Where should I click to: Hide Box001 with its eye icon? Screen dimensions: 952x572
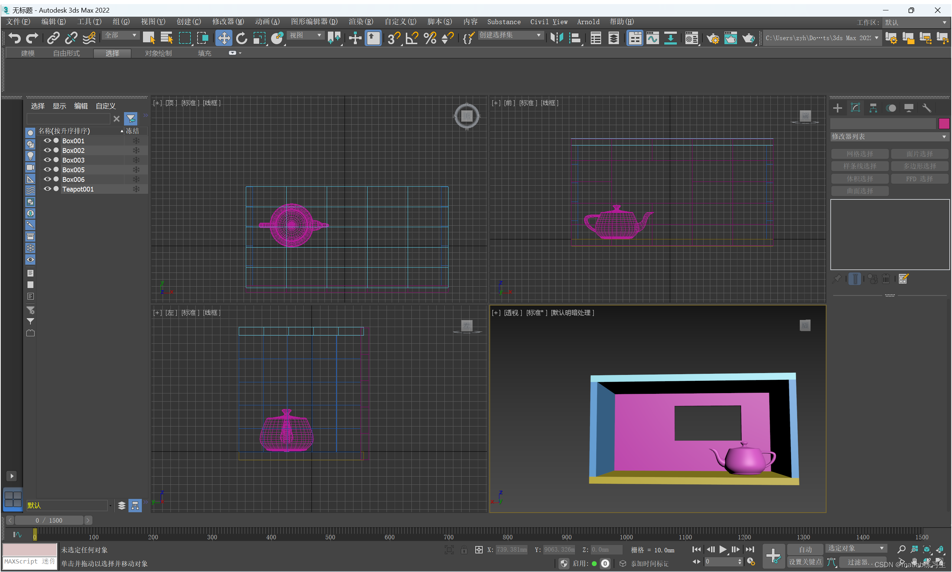(48, 141)
